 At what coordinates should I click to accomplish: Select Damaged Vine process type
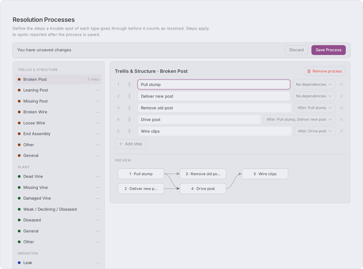coord(58,198)
